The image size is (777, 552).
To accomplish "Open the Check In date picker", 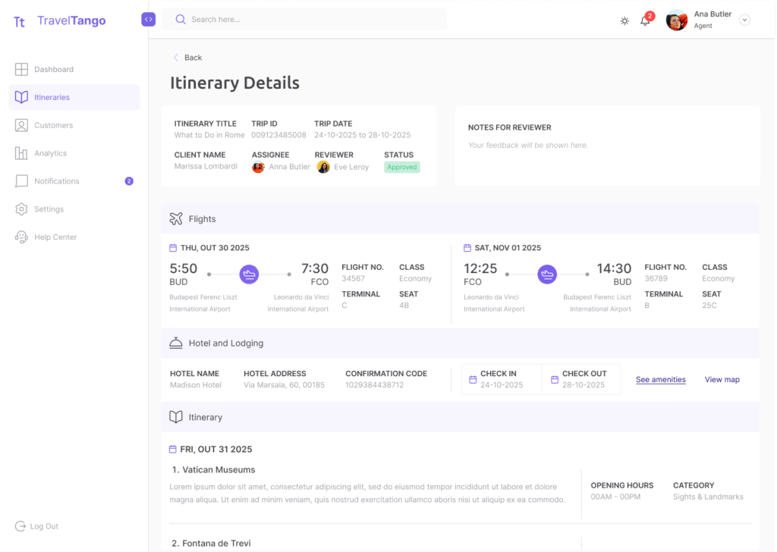I will [501, 379].
